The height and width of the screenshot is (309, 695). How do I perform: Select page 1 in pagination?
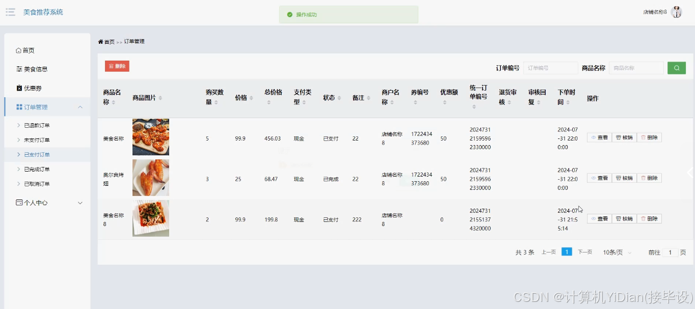pyautogui.click(x=567, y=252)
